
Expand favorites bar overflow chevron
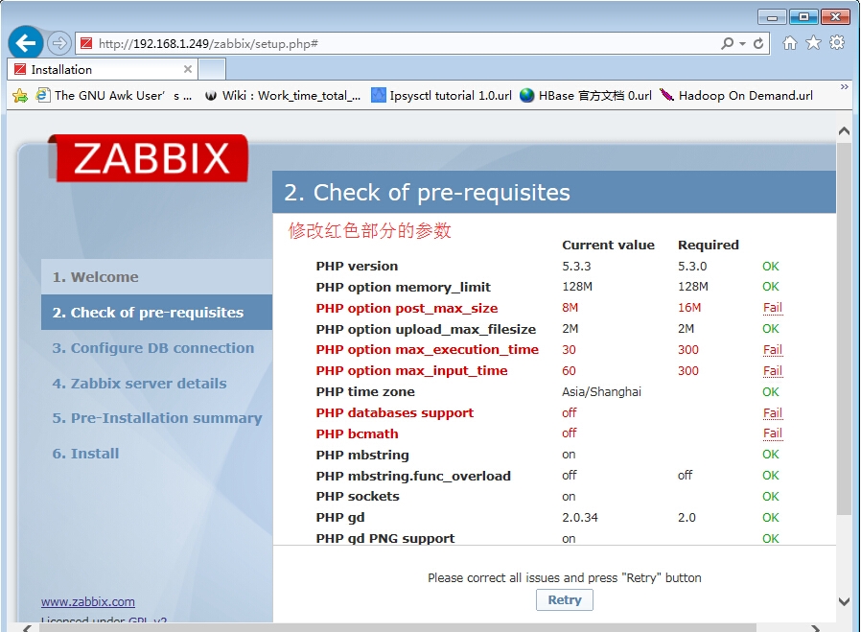[844, 86]
